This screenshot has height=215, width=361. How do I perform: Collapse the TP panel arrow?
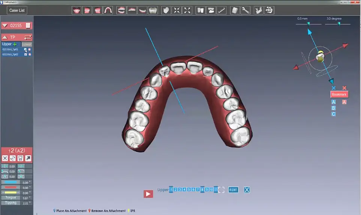tap(5, 37)
